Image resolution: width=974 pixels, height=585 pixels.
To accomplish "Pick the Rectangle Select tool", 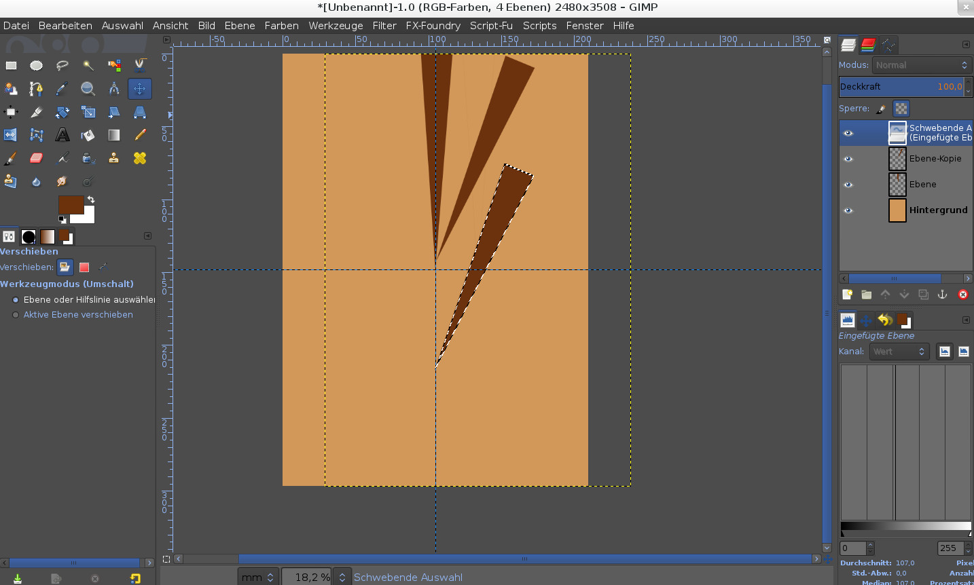I will click(x=11, y=65).
